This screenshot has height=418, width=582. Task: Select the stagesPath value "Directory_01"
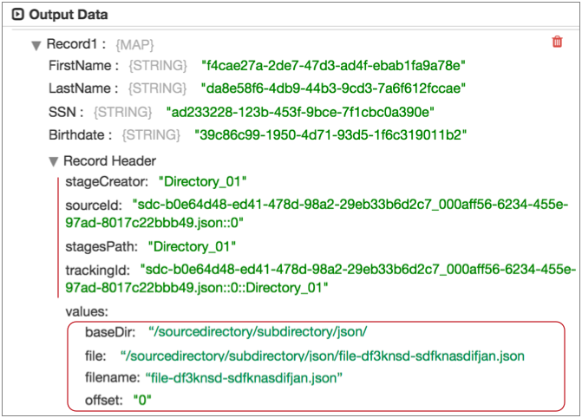click(x=193, y=246)
